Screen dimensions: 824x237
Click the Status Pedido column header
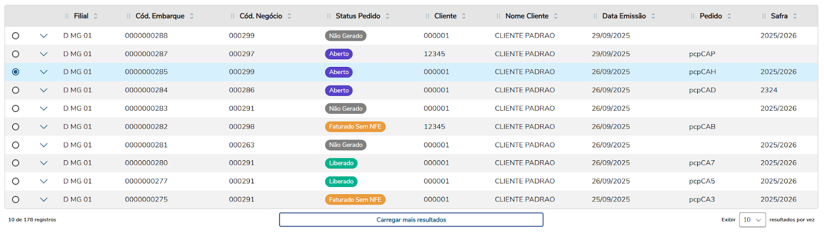pyautogui.click(x=357, y=16)
